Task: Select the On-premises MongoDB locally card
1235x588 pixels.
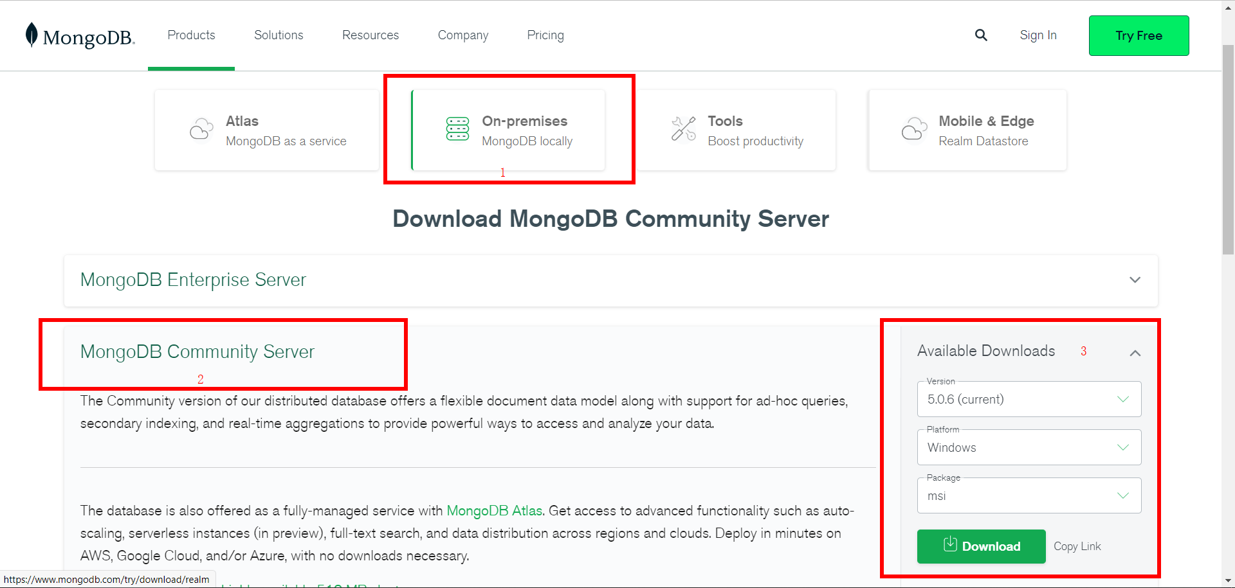Action: pos(508,130)
